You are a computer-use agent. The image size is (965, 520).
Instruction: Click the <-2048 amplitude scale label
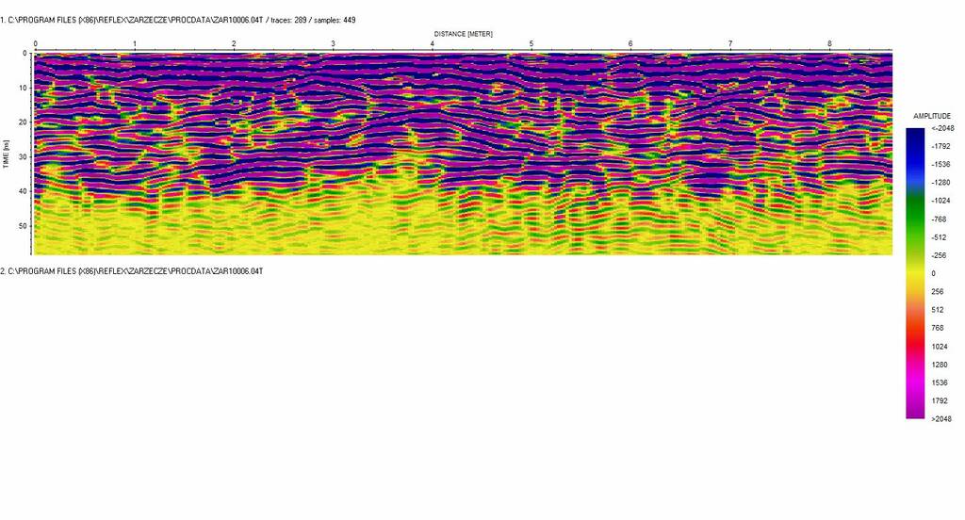point(941,128)
